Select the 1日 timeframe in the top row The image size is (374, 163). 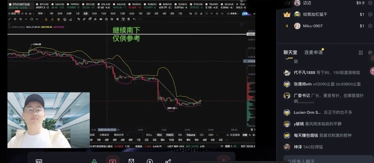click(180, 14)
